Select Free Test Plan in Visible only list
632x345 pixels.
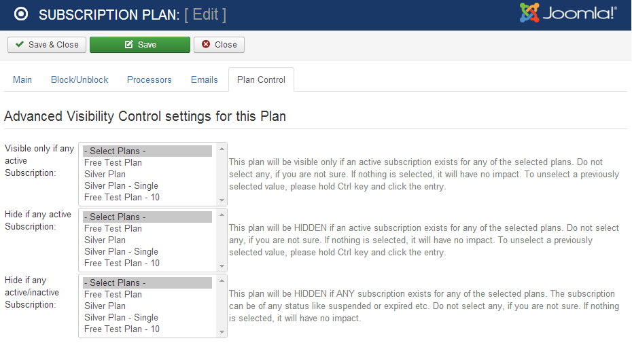click(x=113, y=163)
